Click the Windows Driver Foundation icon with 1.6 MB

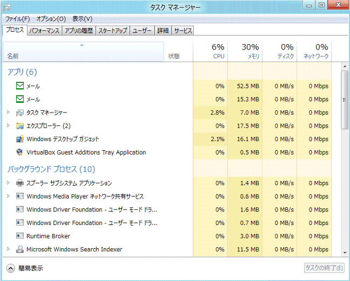pos(20,209)
